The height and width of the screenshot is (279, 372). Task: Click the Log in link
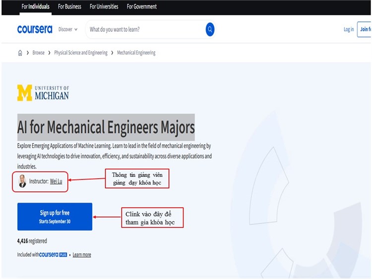tap(349, 30)
